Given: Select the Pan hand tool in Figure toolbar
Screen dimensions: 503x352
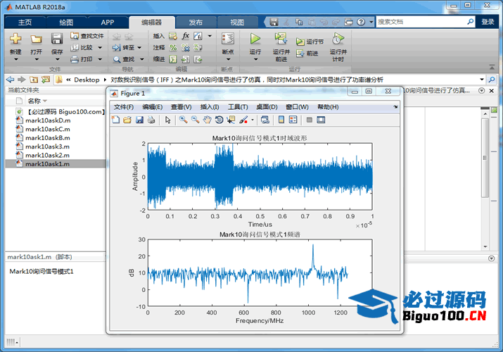Looking at the screenshot, I should click(x=207, y=120).
